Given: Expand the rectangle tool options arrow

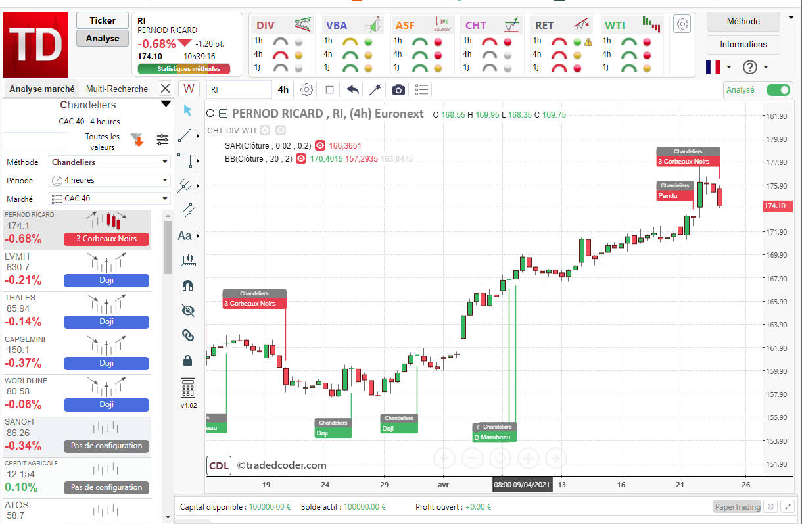Looking at the screenshot, I should click(x=197, y=160).
